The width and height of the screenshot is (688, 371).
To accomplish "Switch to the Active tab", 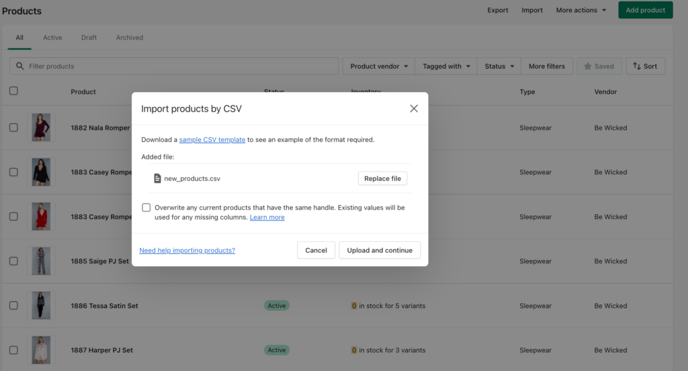I will tap(52, 38).
